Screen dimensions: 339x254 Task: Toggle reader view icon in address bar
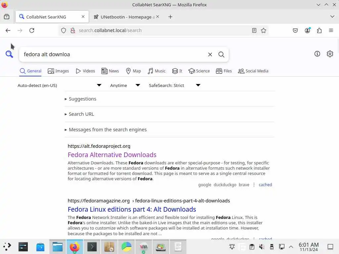(x=254, y=30)
